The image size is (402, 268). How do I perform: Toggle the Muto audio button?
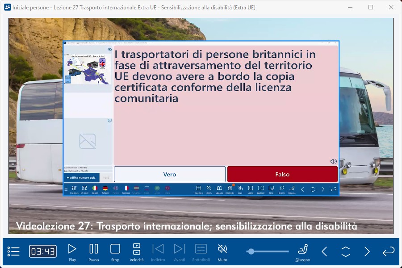222,252
